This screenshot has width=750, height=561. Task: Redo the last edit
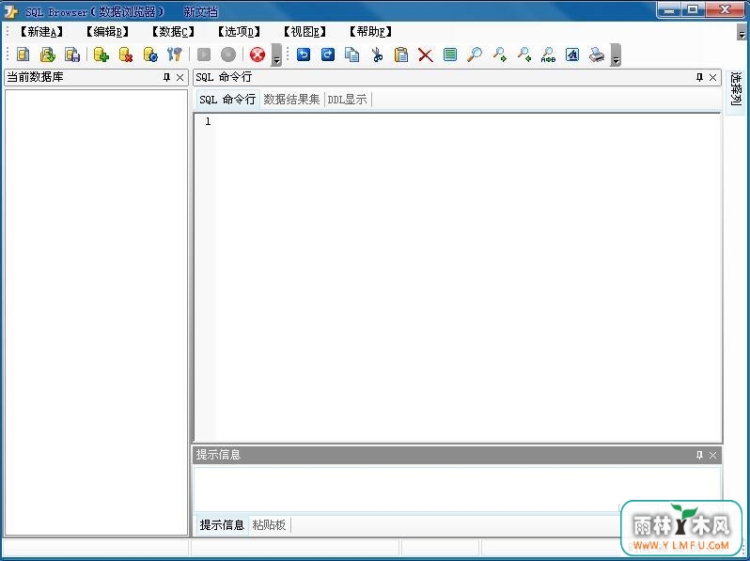pyautogui.click(x=328, y=55)
